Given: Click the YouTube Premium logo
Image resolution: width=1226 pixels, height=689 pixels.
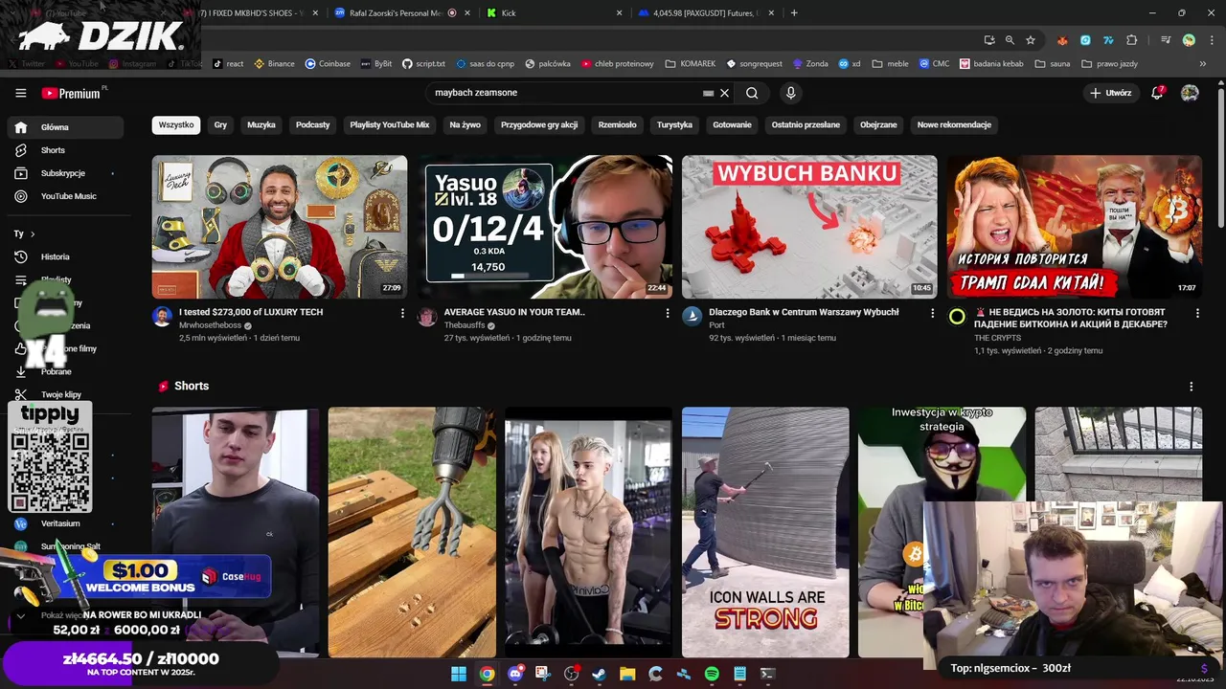Looking at the screenshot, I should (x=72, y=93).
